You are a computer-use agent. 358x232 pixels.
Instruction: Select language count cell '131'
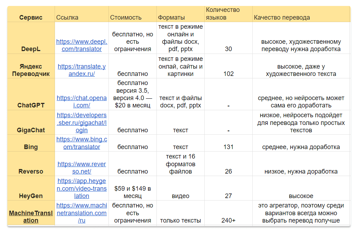pyautogui.click(x=229, y=143)
